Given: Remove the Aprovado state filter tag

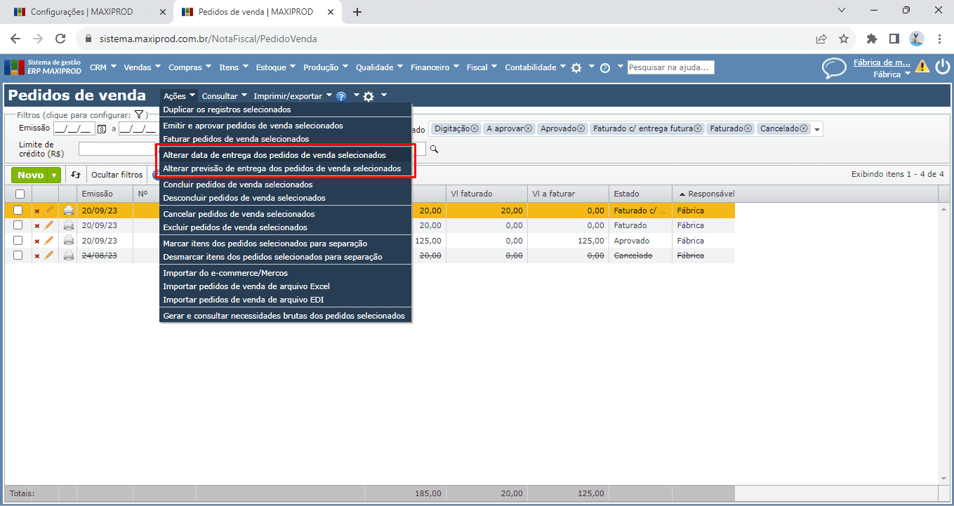Looking at the screenshot, I should [581, 128].
